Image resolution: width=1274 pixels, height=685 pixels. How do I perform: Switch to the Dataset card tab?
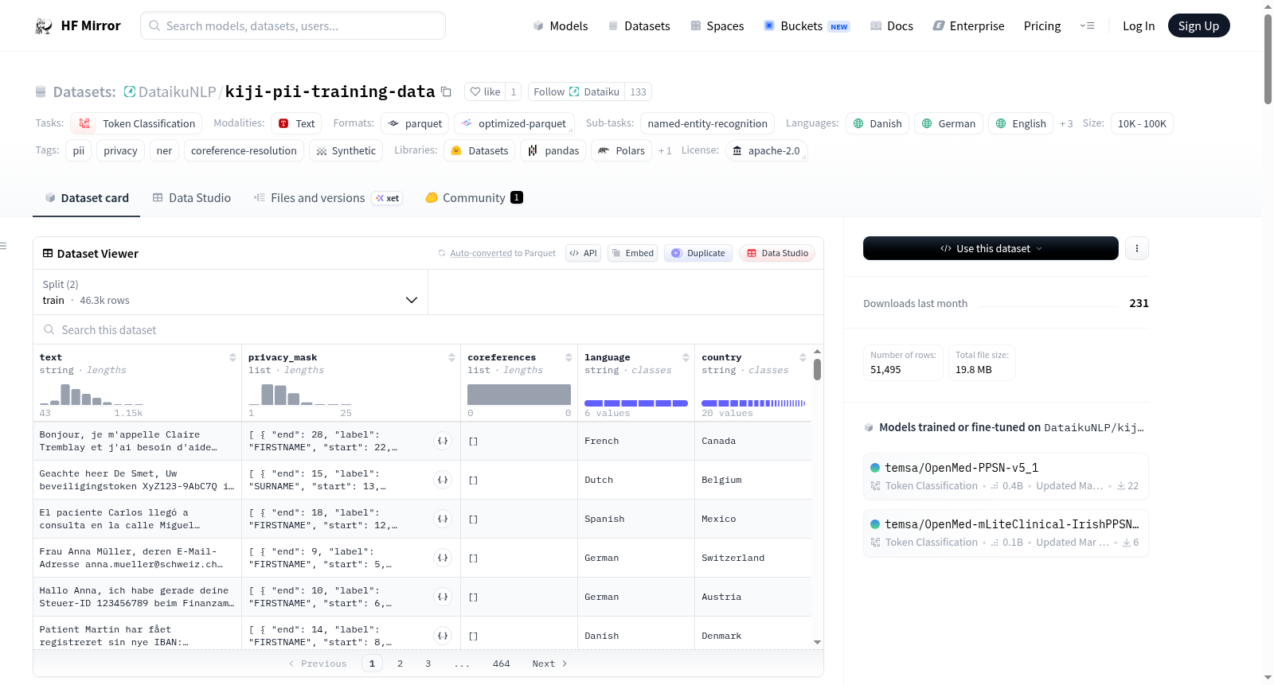tap(87, 198)
